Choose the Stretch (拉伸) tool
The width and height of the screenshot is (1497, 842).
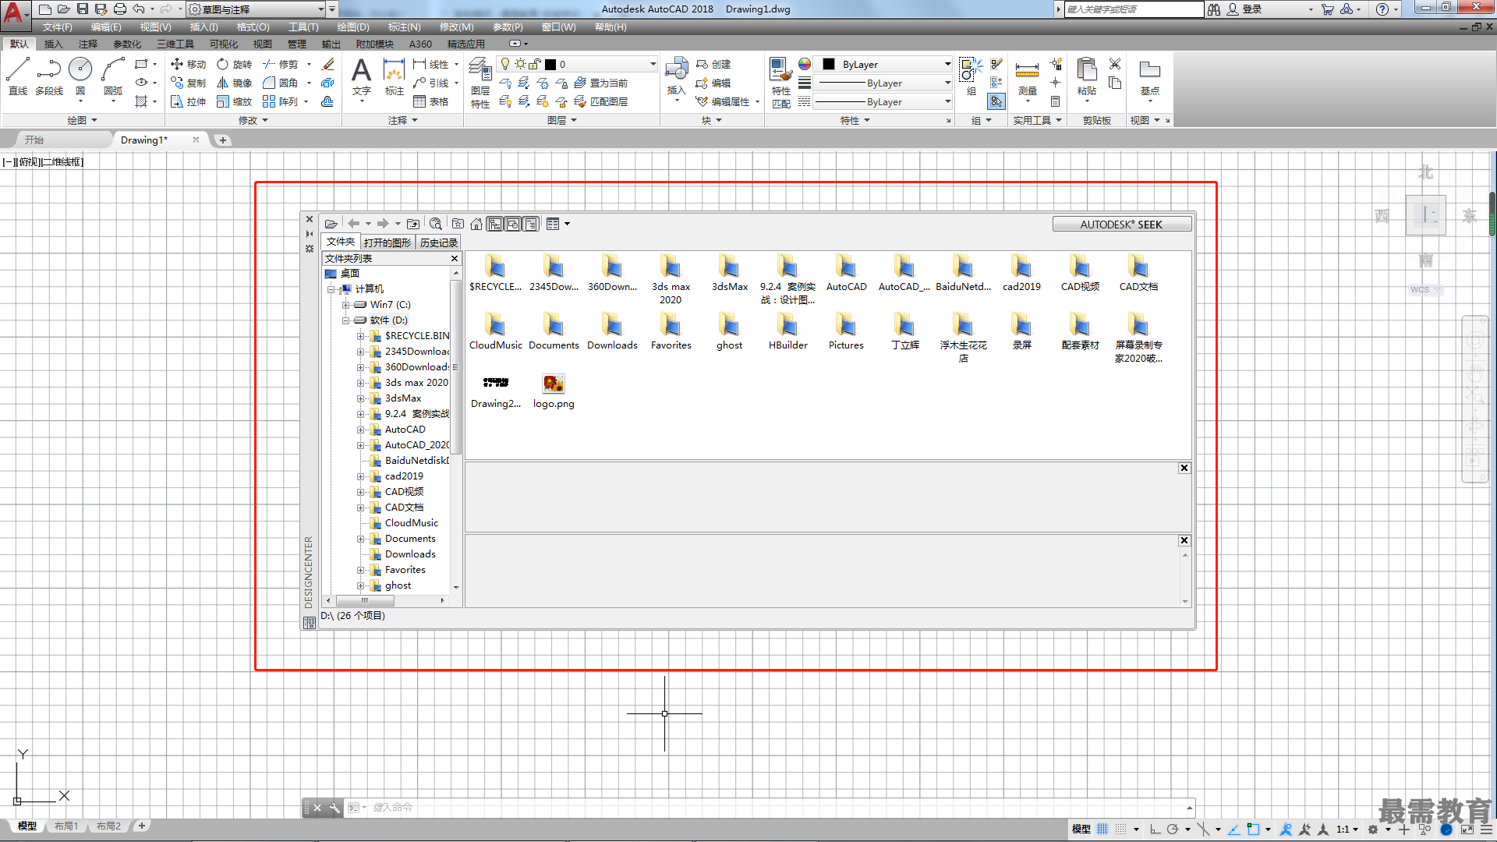(x=188, y=101)
